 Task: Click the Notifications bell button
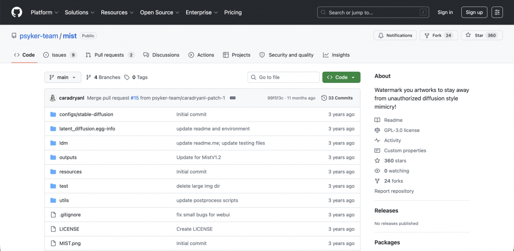point(395,36)
